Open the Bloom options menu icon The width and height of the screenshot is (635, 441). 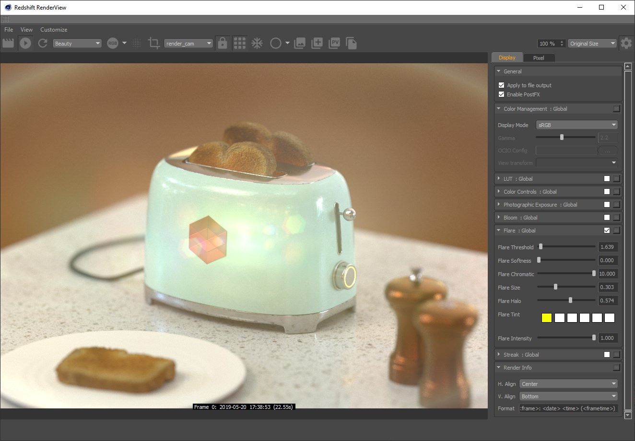click(x=617, y=218)
